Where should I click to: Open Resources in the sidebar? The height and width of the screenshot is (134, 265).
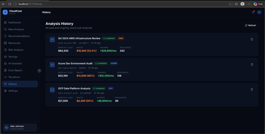tap(20, 43)
